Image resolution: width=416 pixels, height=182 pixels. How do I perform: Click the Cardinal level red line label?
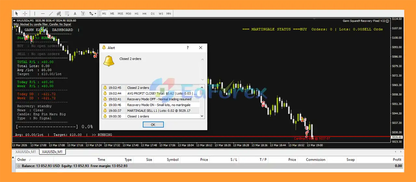[x=312, y=139]
